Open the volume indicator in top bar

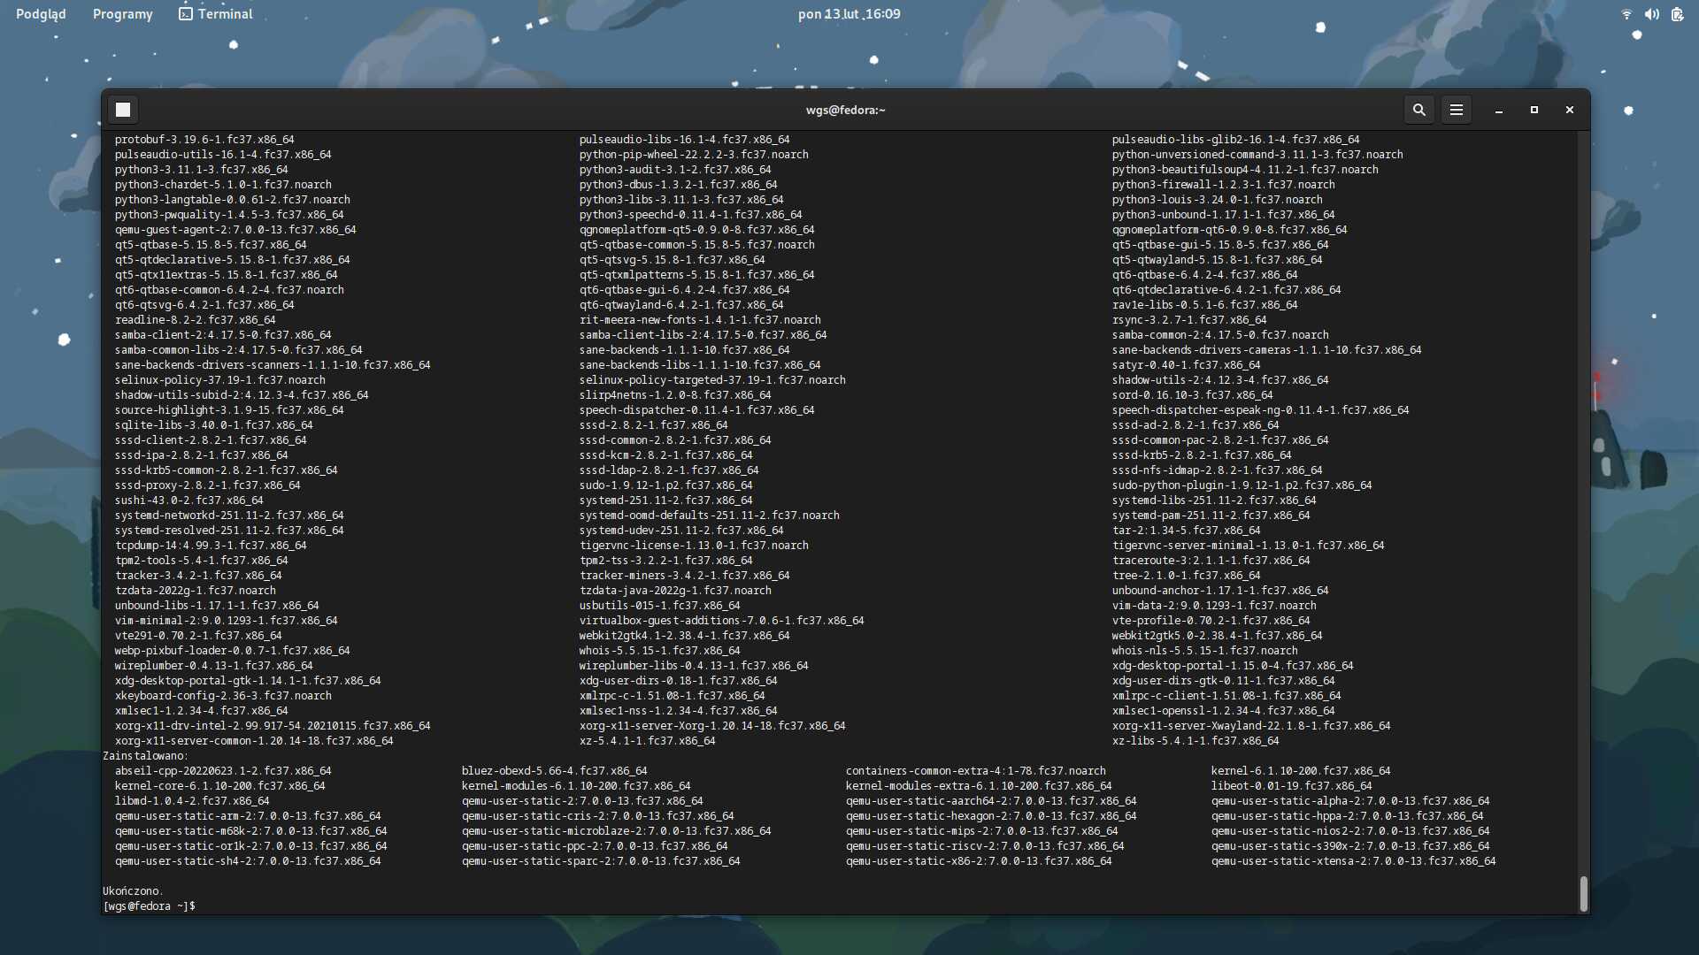click(x=1652, y=14)
